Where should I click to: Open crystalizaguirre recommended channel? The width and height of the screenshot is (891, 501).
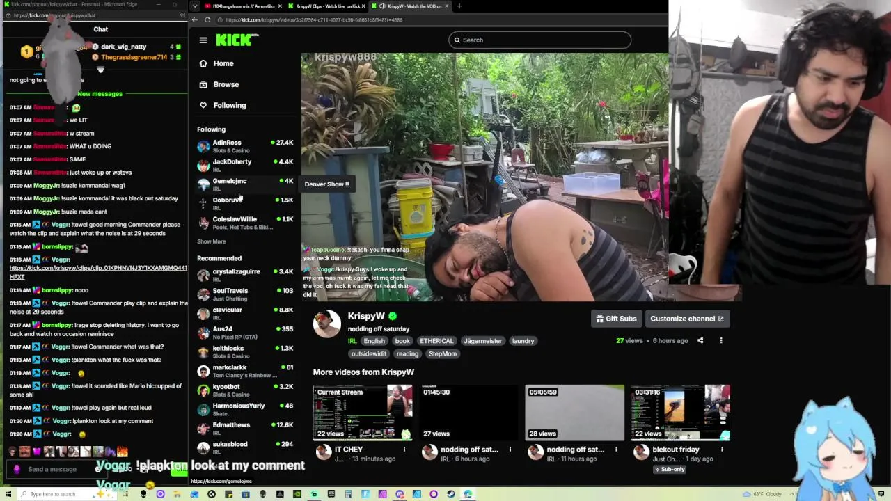coord(246,275)
